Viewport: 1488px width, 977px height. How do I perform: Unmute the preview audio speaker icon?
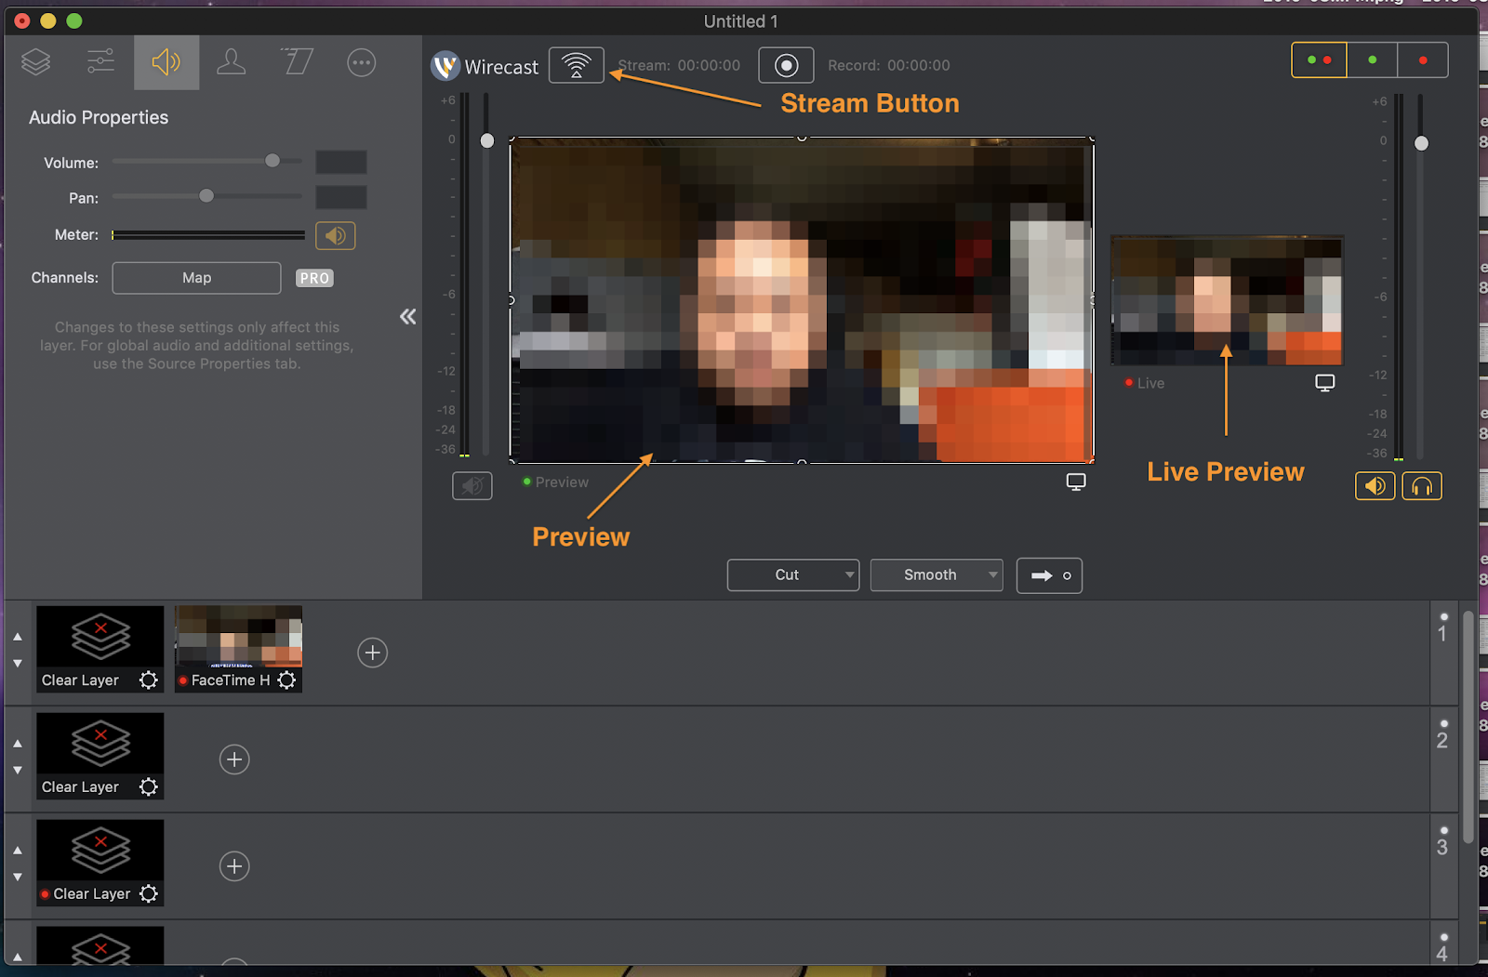[472, 485]
